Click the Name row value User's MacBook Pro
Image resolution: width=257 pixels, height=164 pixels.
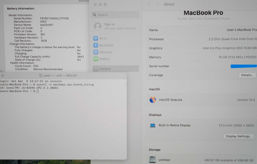(242, 30)
